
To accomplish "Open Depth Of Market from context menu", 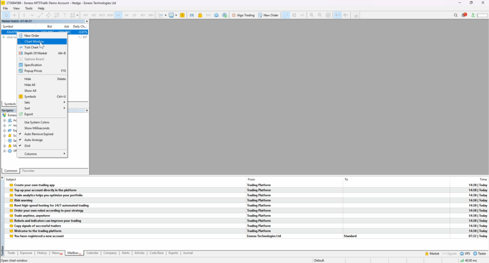I will point(35,53).
